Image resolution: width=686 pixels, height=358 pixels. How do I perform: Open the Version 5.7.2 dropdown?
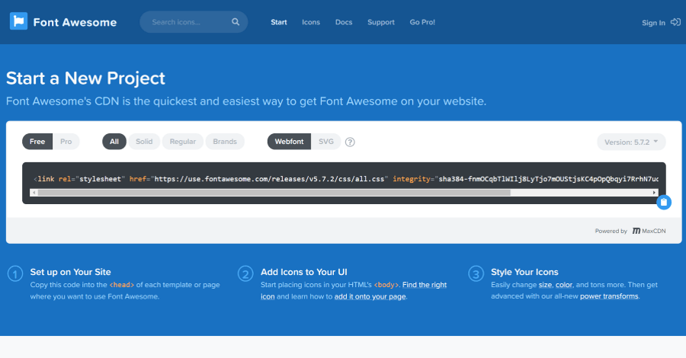(x=631, y=142)
